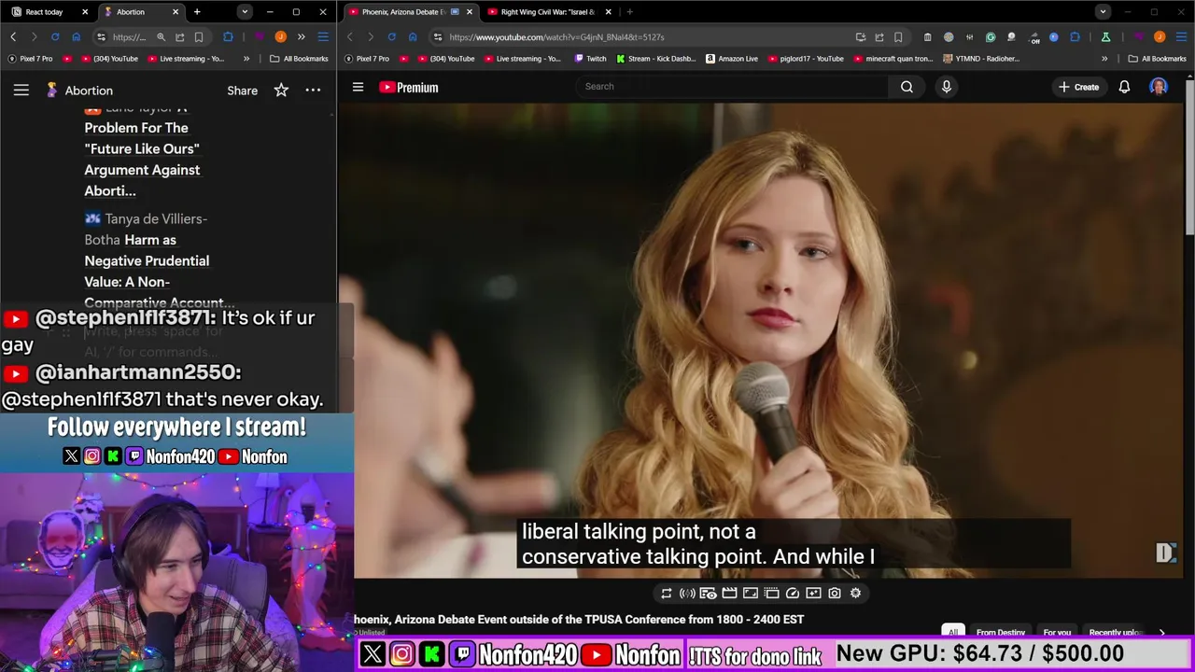Open All Bookmarks folder in the YouTube window
The image size is (1195, 672).
click(x=1158, y=58)
